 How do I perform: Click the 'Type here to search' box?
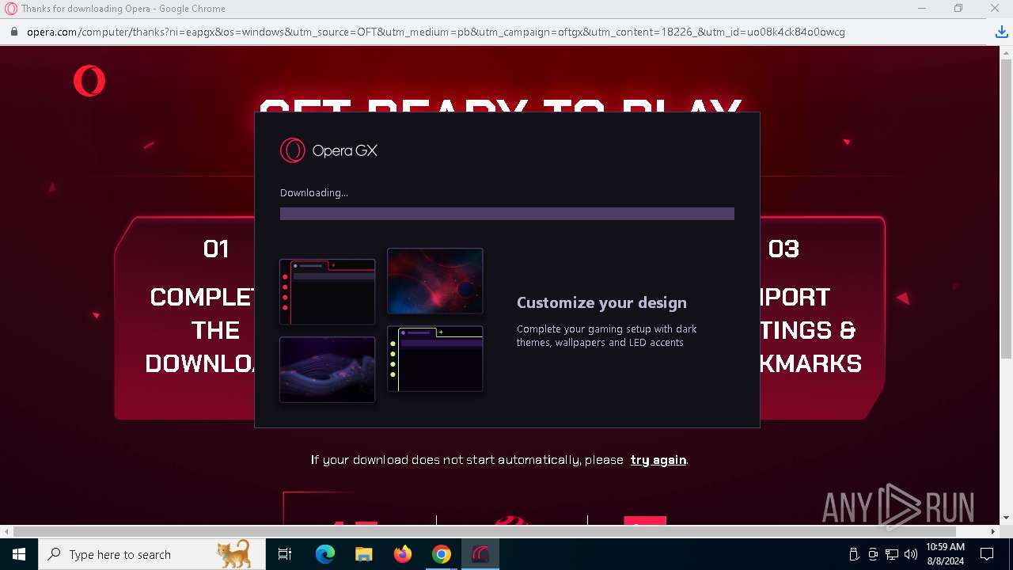[152, 554]
